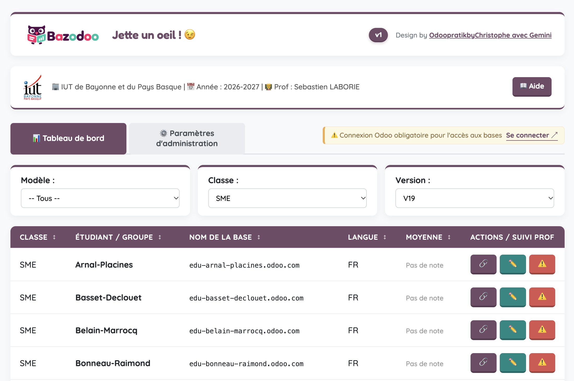This screenshot has height=381, width=574.
Task: Select edu-arnal-placines.odoo.com base name
Action: (x=244, y=265)
